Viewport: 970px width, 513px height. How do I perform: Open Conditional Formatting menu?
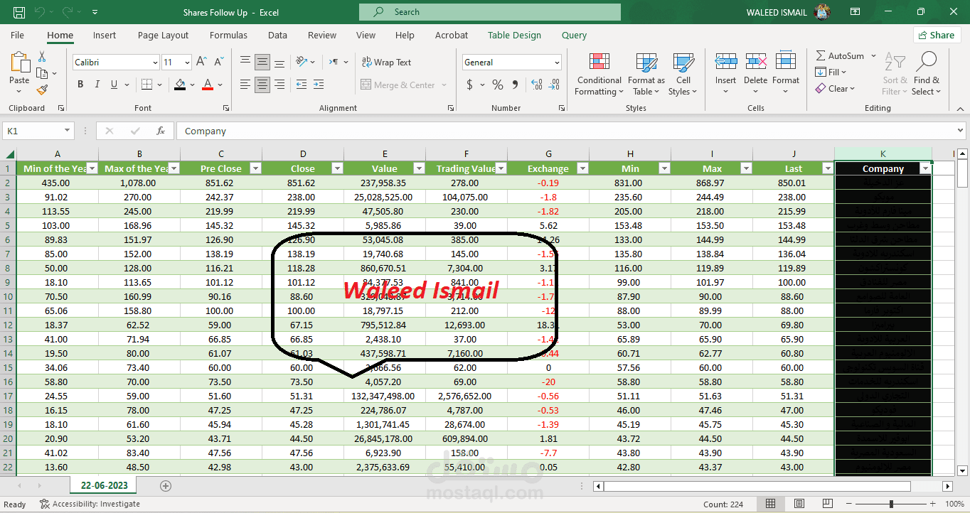(x=599, y=74)
